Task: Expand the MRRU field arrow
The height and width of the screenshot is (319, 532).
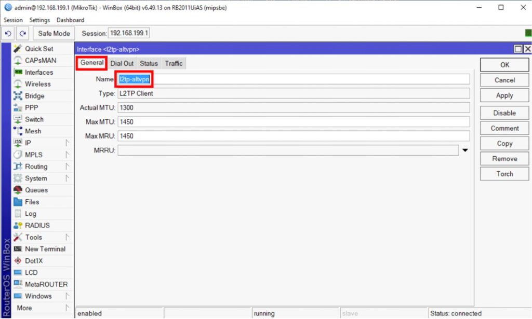Action: coord(465,150)
